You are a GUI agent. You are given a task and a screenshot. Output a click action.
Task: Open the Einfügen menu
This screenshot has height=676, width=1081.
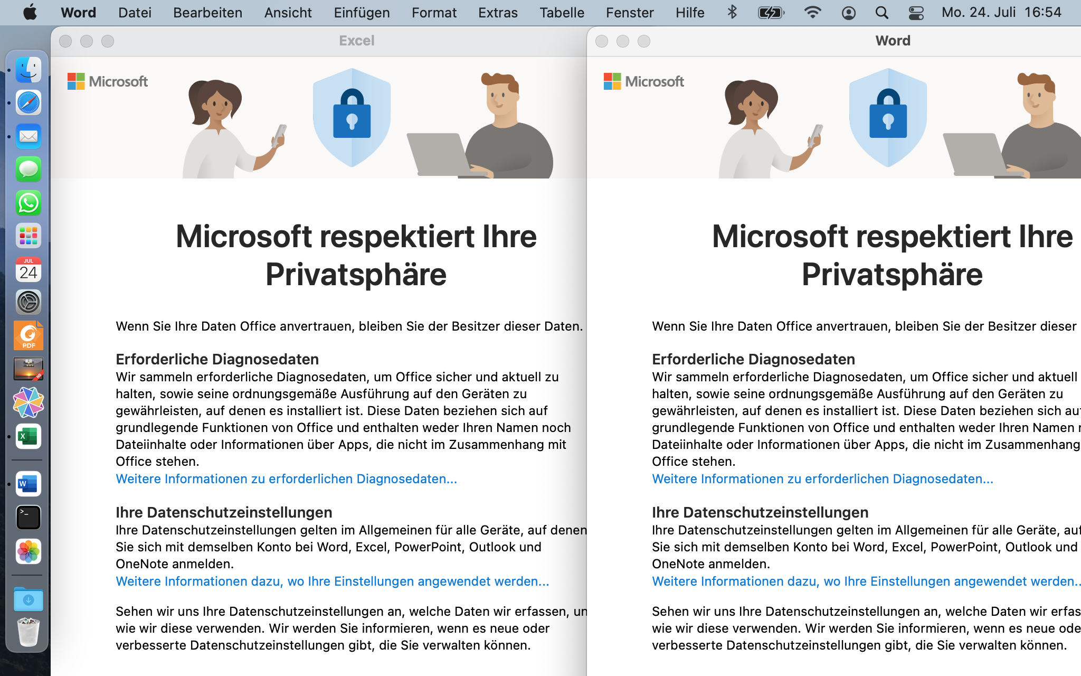pyautogui.click(x=362, y=13)
